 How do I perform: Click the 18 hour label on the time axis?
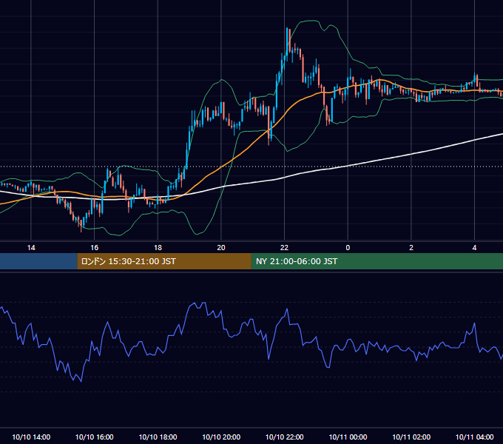tap(158, 248)
